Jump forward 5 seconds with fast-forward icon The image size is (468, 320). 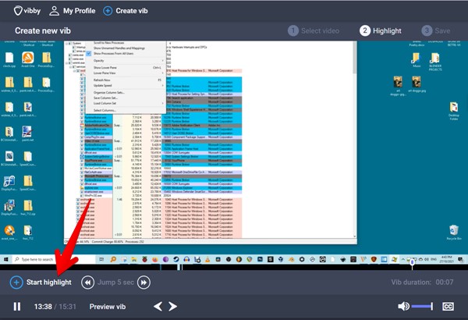(x=144, y=283)
